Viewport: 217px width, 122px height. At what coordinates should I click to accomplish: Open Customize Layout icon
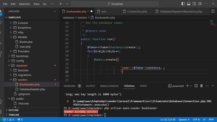(200, 4)
